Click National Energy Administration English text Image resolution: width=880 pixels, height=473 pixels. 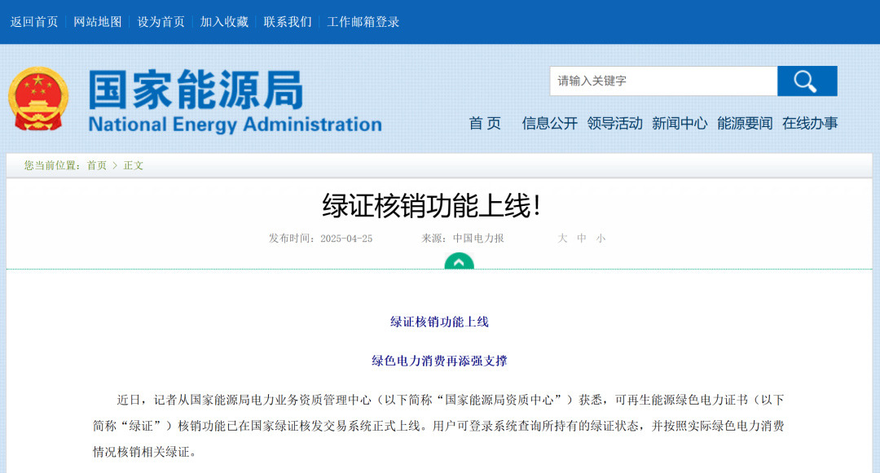point(235,125)
